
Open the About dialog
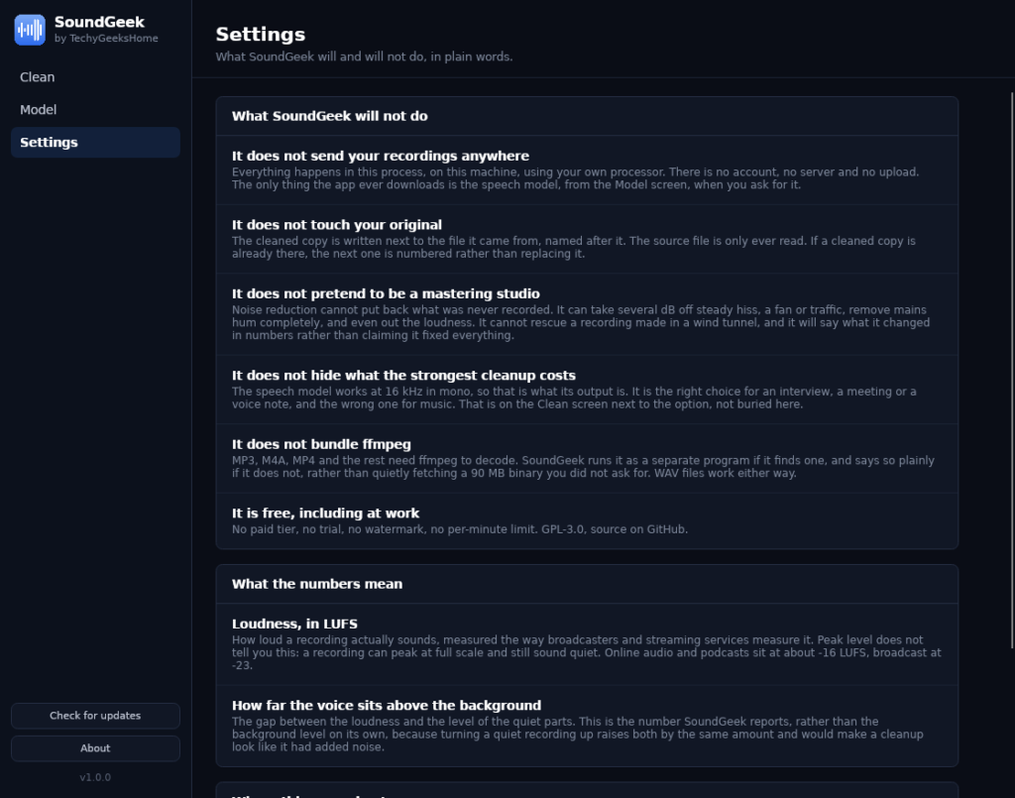[x=95, y=748]
